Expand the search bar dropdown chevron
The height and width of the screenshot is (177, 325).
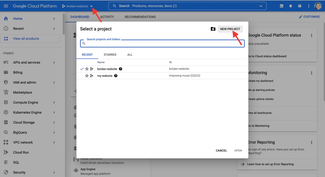[x=261, y=6]
